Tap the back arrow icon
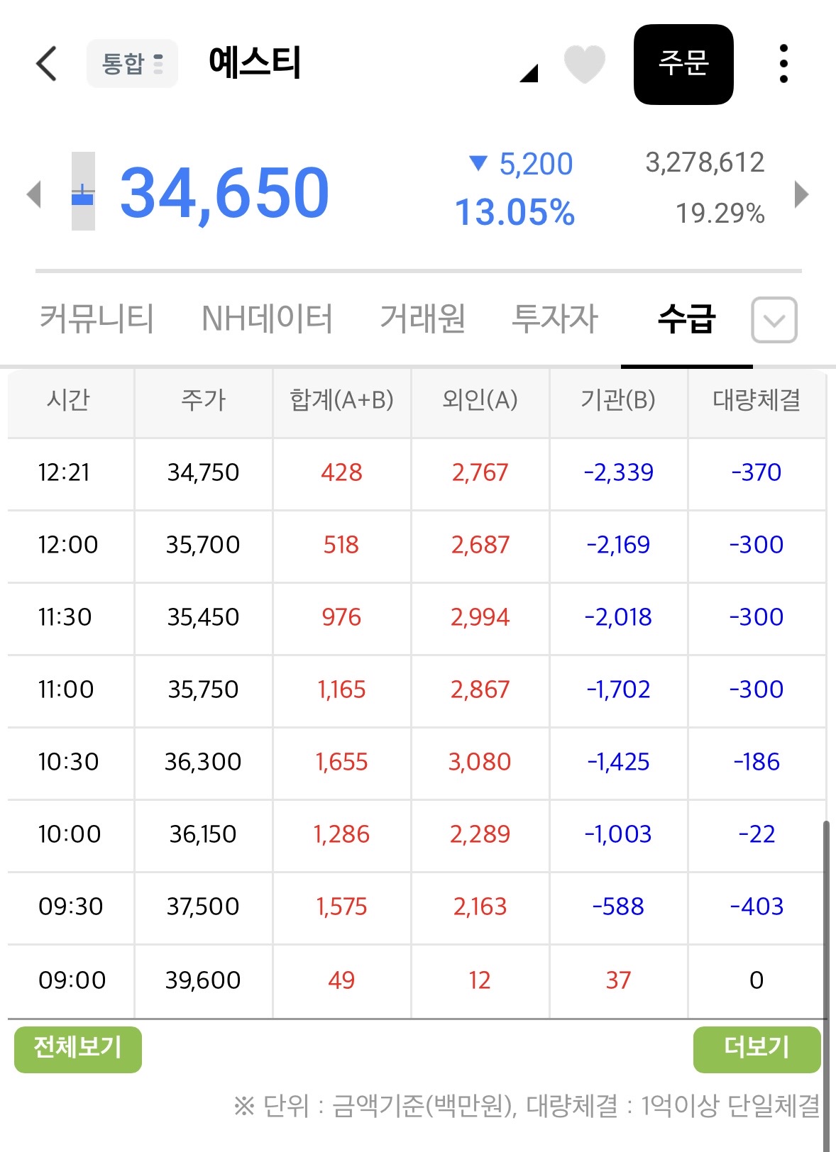This screenshot has height=1152, width=836. [47, 64]
